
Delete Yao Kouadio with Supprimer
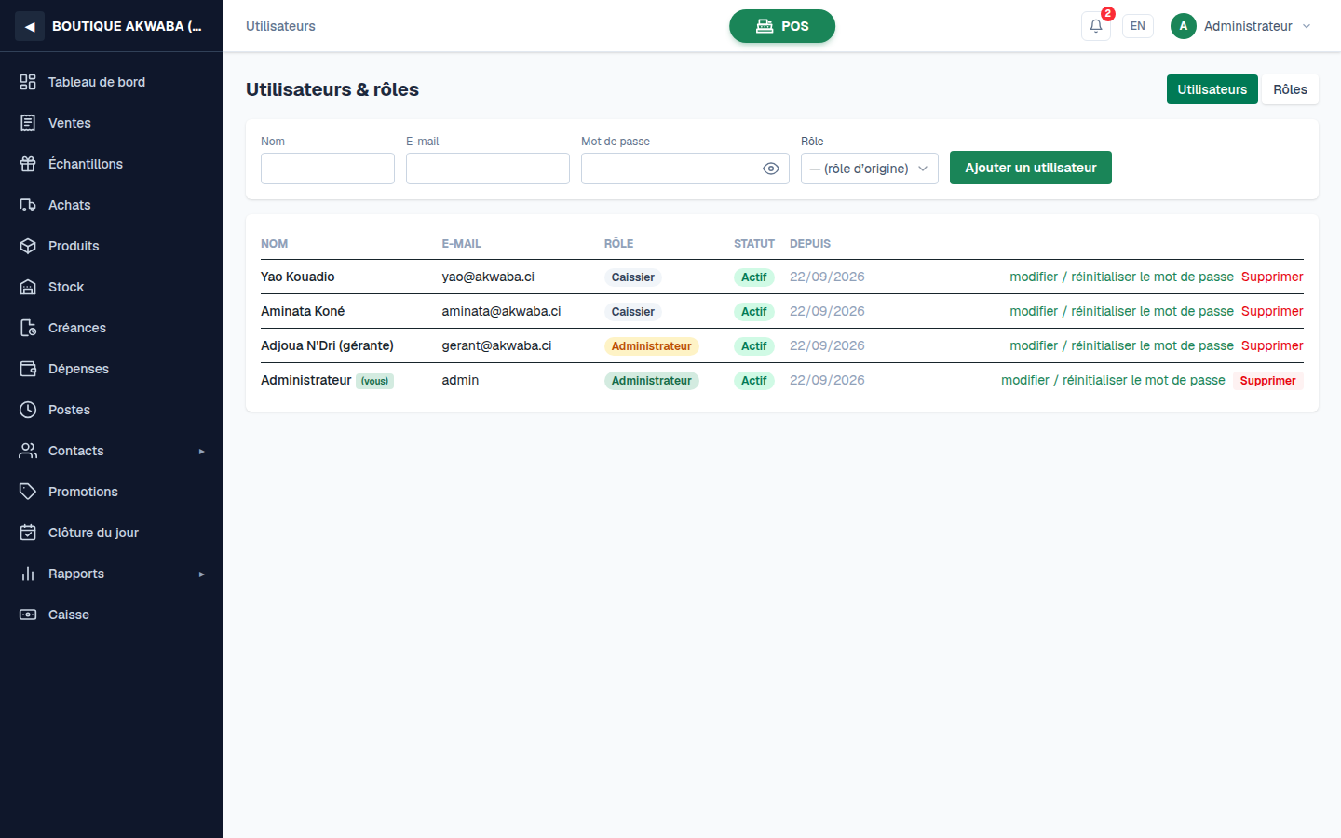coord(1272,277)
